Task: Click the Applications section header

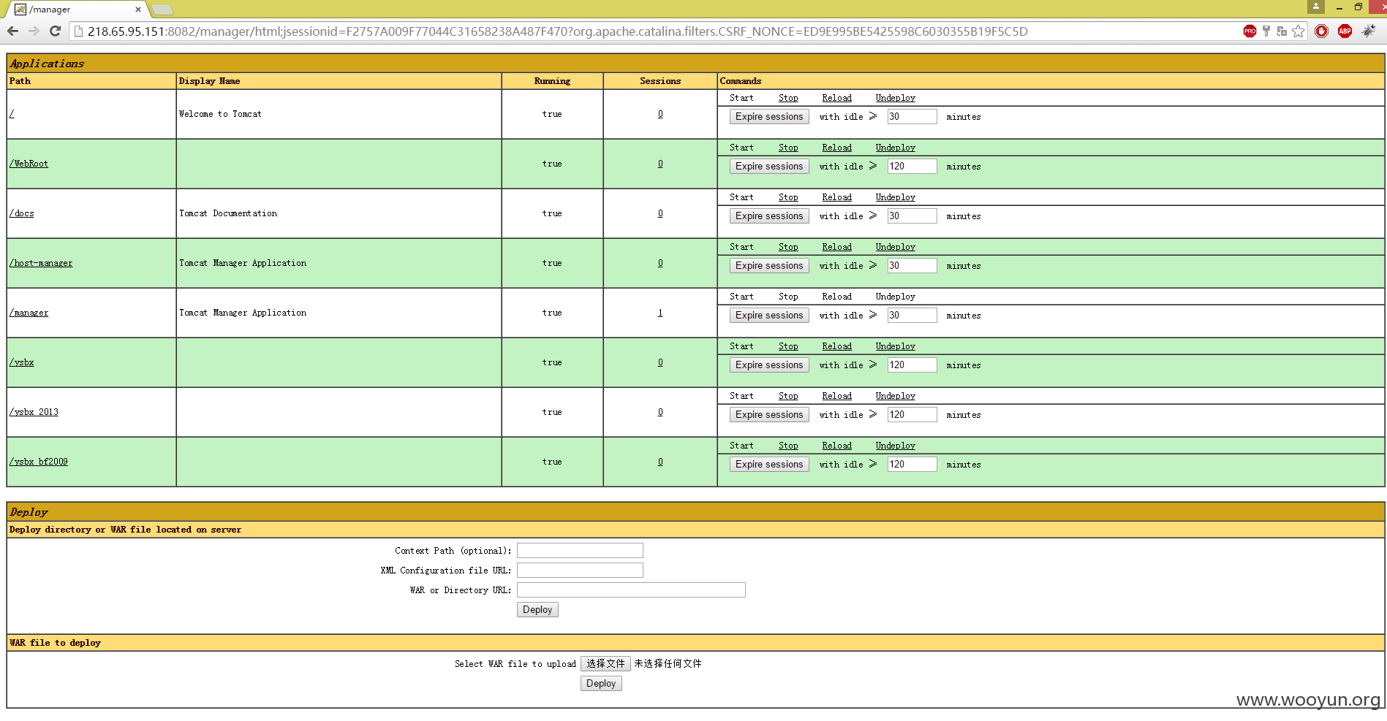Action: click(x=696, y=64)
